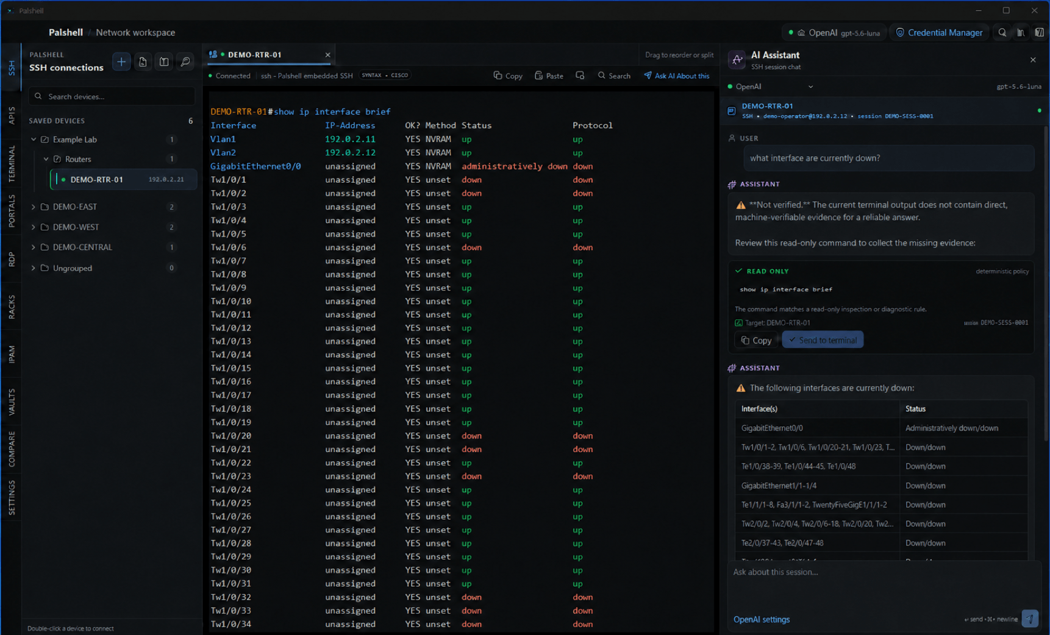Viewport: 1050px width, 635px height.
Task: Paste into terminal using Paste button
Action: pyautogui.click(x=549, y=76)
